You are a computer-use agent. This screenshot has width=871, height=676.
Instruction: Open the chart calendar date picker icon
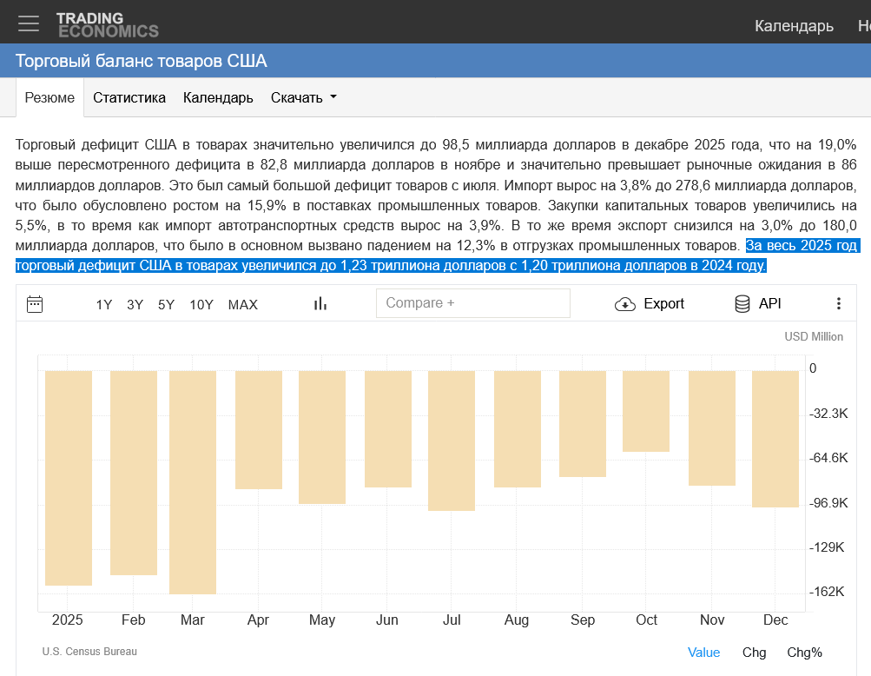click(35, 304)
